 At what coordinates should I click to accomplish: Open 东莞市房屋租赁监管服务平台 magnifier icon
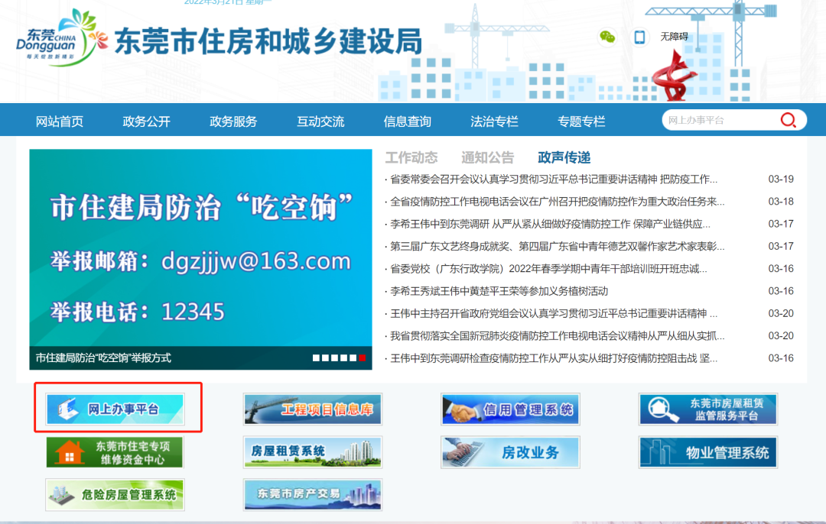coord(707,408)
